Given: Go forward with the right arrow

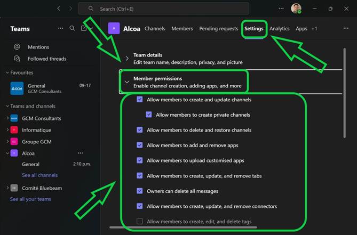Looking at the screenshot, I should click(x=70, y=9).
